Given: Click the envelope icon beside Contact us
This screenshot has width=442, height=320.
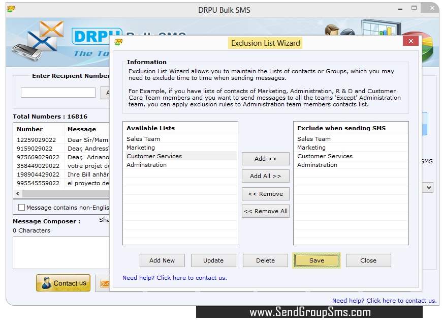Looking at the screenshot, I should coord(105,283).
